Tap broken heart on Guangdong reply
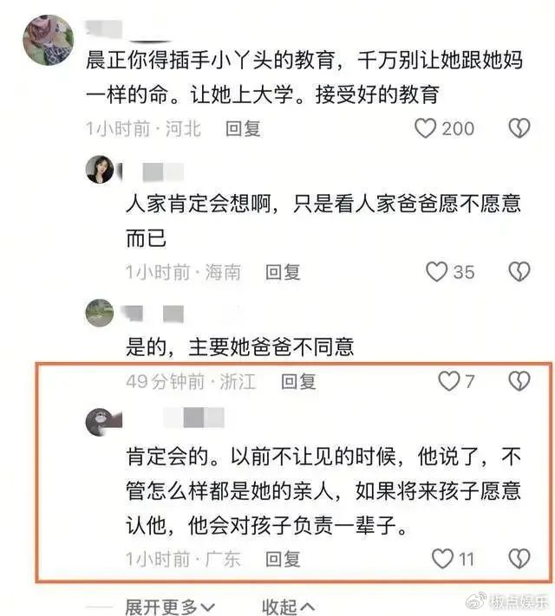 pyautogui.click(x=519, y=559)
